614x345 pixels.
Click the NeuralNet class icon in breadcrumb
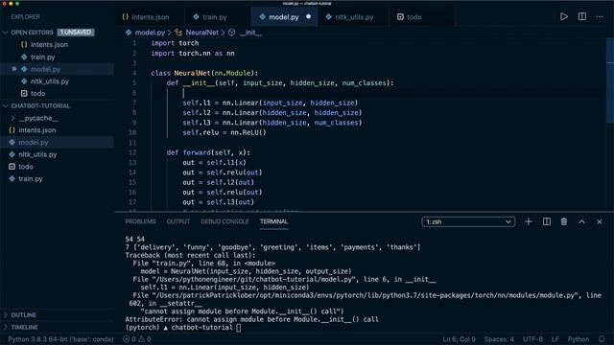(x=178, y=33)
